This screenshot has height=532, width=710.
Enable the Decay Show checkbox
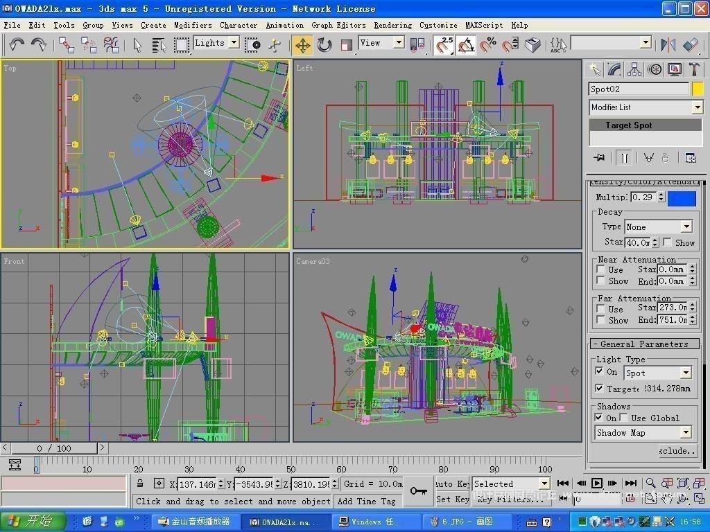667,242
